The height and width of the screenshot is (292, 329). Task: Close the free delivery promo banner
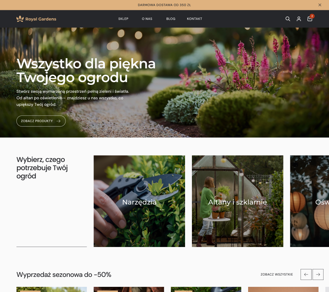(x=320, y=5)
